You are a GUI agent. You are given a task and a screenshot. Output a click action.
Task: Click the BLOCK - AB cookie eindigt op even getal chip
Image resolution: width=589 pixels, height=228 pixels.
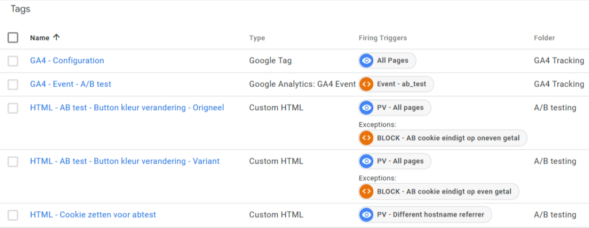pyautogui.click(x=439, y=192)
